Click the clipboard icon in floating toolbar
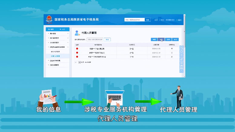Screen dimensions: 235x132 181,67
